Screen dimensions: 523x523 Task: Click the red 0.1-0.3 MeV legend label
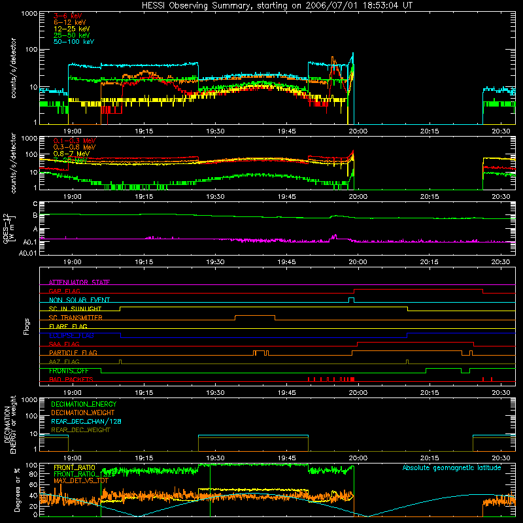pos(75,141)
